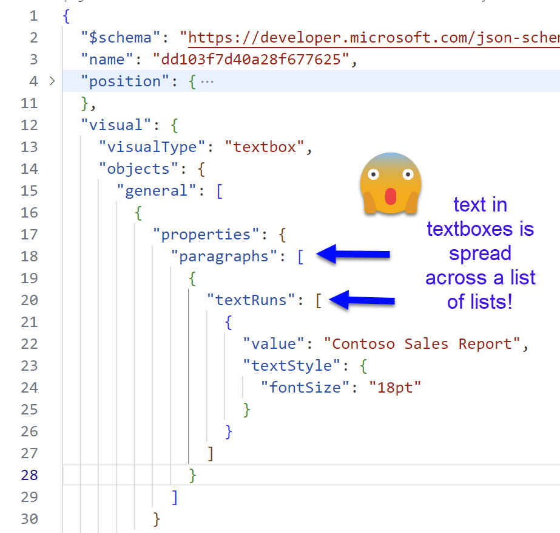Click line number 28 in the gutter
This screenshot has width=560, height=533.
[x=29, y=475]
